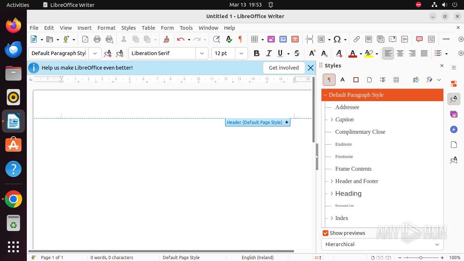Insert Comment toolbar icon

tap(419, 39)
